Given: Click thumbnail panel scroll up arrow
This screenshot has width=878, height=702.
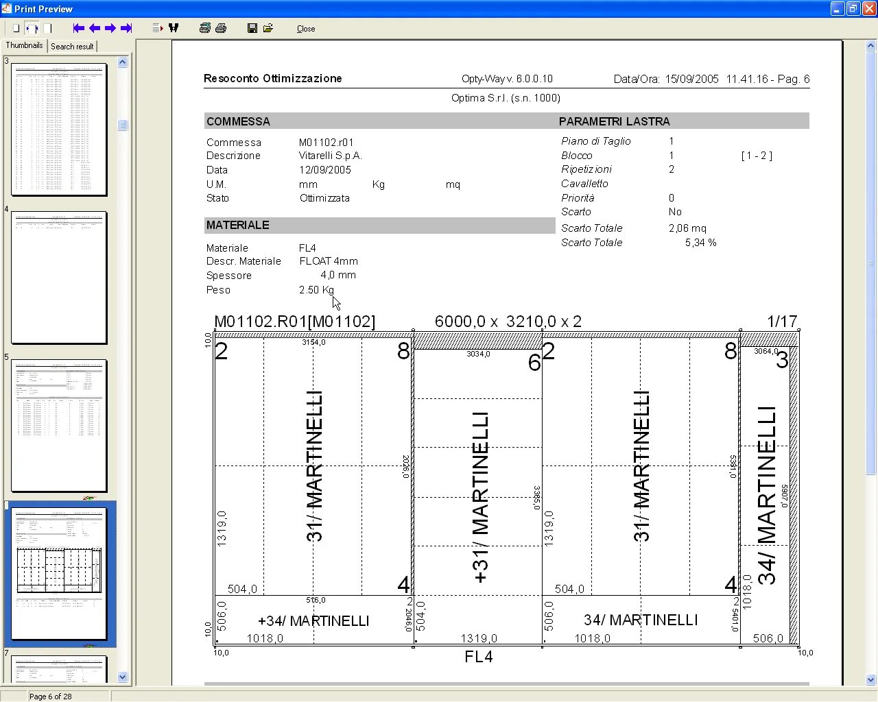Looking at the screenshot, I should pyautogui.click(x=123, y=62).
